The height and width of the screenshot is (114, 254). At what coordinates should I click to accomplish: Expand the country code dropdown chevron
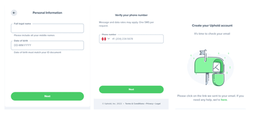tap(109, 39)
